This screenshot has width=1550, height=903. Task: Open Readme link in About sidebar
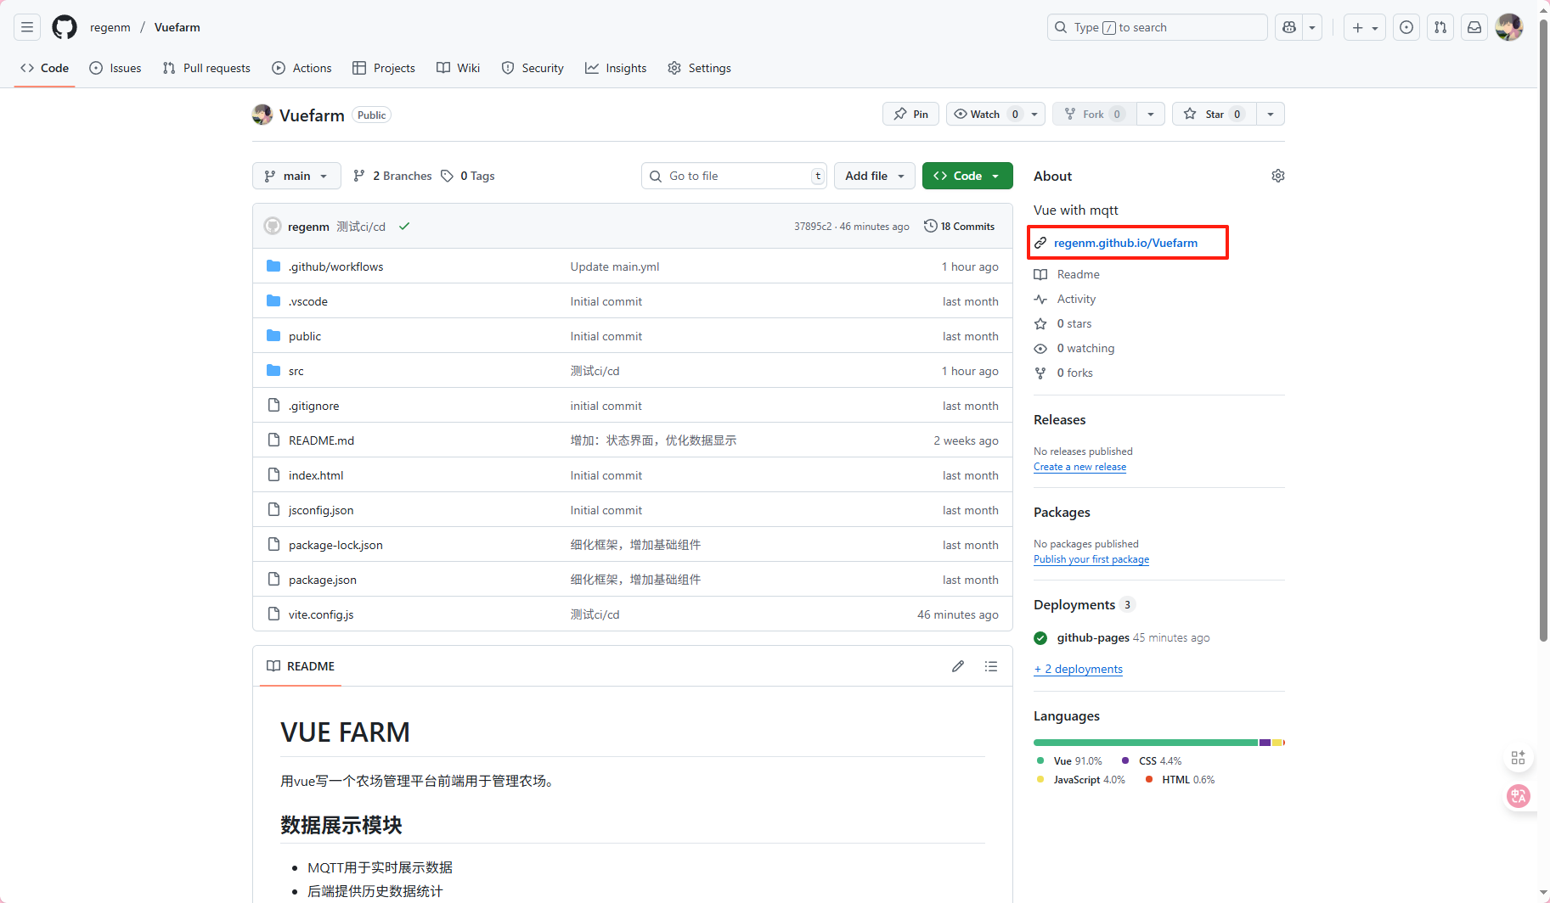[x=1078, y=274]
